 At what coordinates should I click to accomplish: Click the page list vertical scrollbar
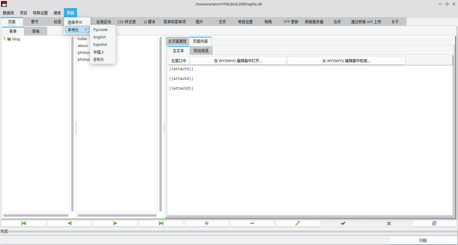161,124
